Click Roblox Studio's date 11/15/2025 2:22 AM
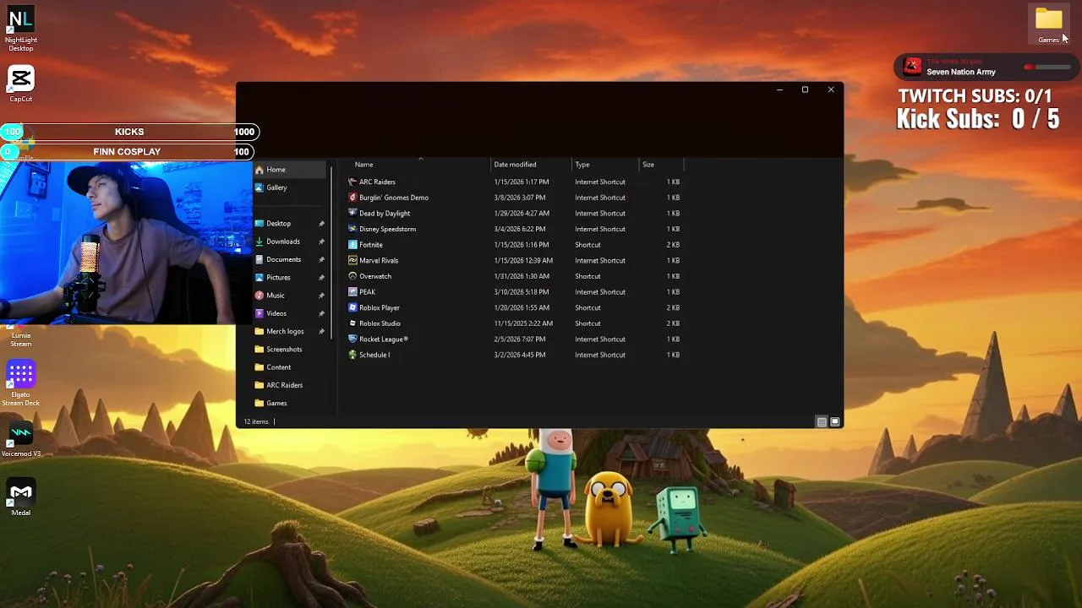Viewport: 1082px width, 608px height. tap(523, 323)
